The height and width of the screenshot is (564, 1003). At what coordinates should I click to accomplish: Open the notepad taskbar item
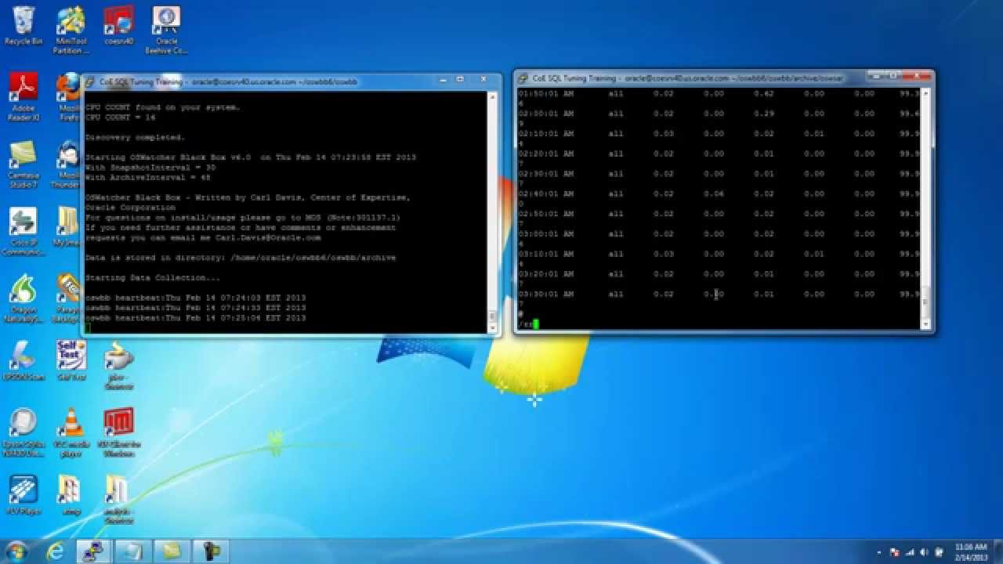click(x=133, y=551)
